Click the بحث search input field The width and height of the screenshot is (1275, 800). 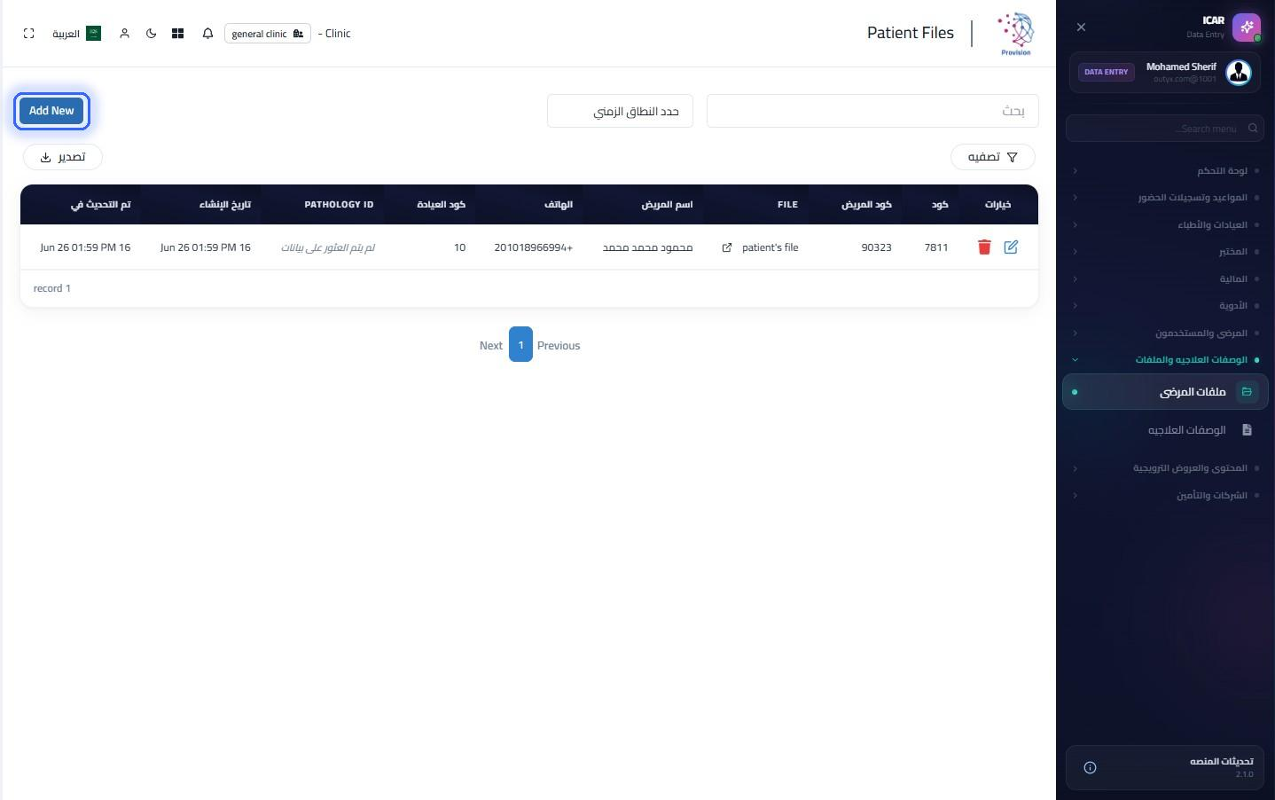click(x=872, y=111)
